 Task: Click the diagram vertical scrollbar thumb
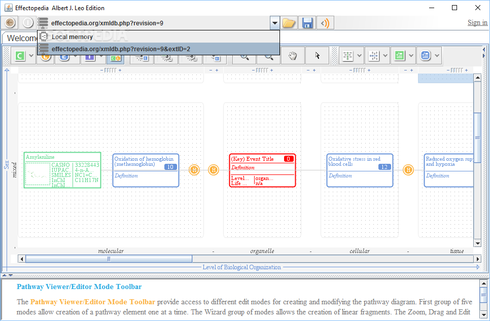tap(477, 137)
